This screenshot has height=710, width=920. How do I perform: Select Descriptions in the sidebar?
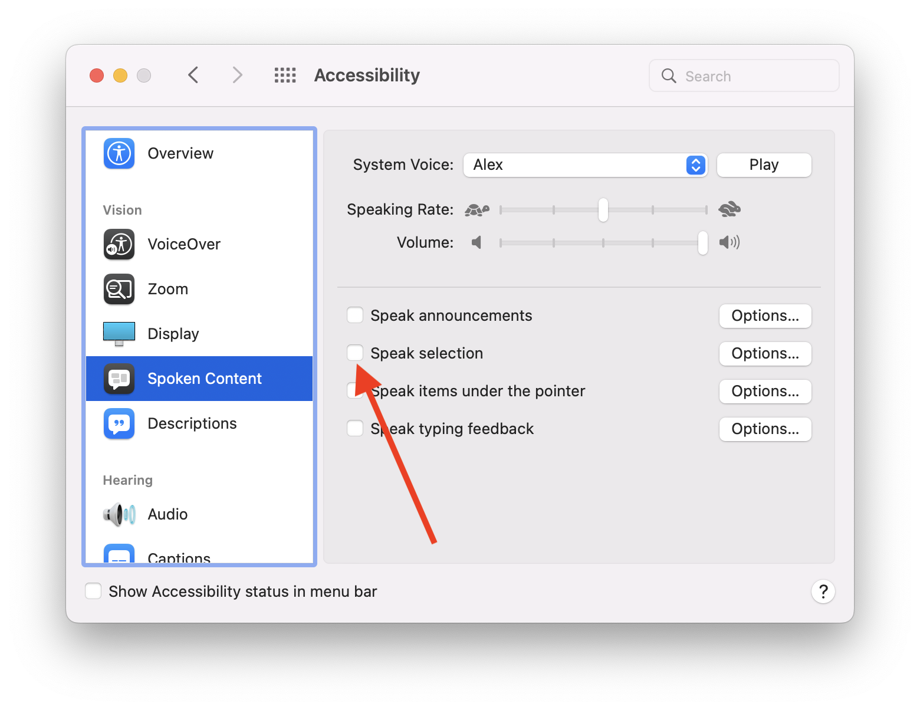[199, 423]
